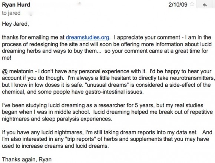This screenshot has height=163, width=215.
Task: Click the 'Hey Jared,' greeting line
Action: pyautogui.click(x=15, y=24)
